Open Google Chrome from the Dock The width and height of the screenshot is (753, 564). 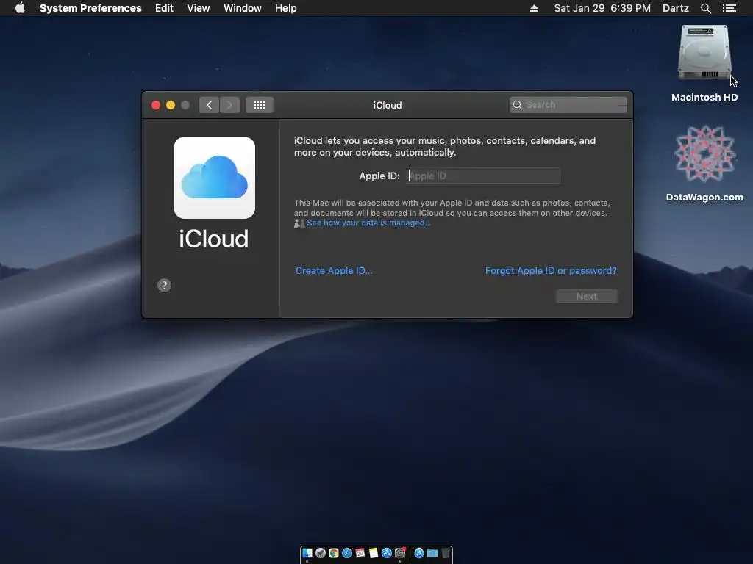click(334, 553)
